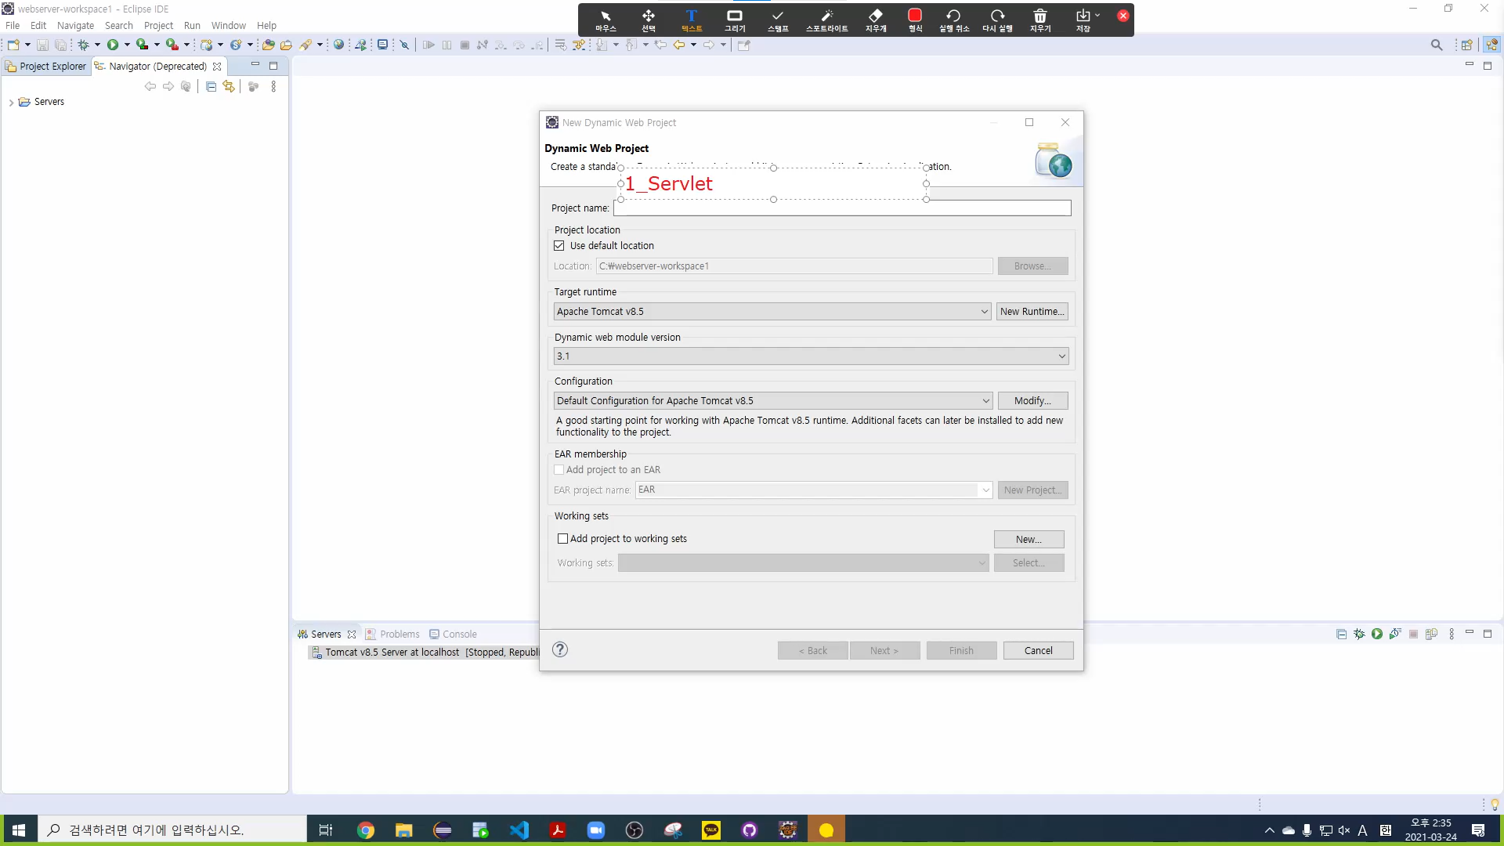This screenshot has height=846, width=1504.
Task: Click the New Runtime... button
Action: click(1032, 311)
